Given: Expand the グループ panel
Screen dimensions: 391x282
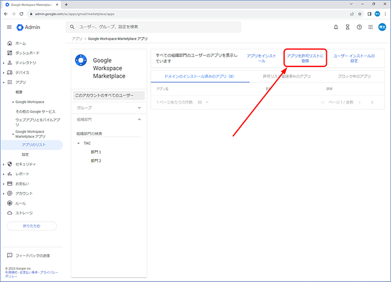Looking at the screenshot, I should click(x=139, y=108).
